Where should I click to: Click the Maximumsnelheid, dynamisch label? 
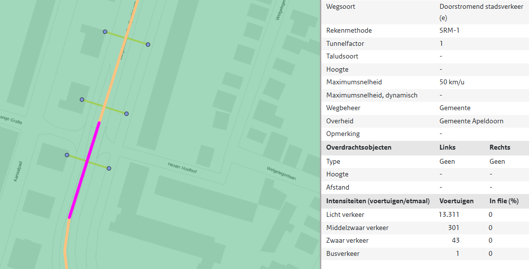click(x=372, y=96)
